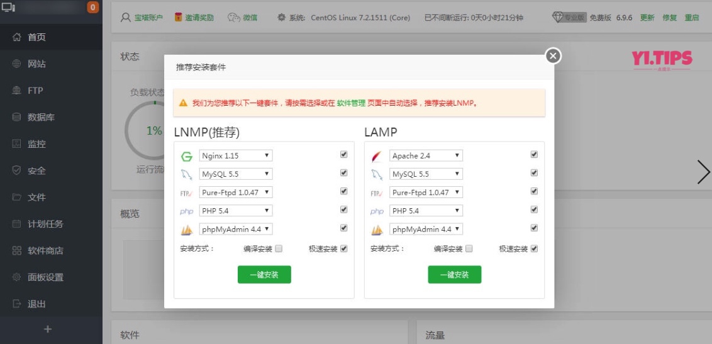Click the plus icon at sidebar bottom
The width and height of the screenshot is (712, 344).
point(48,330)
